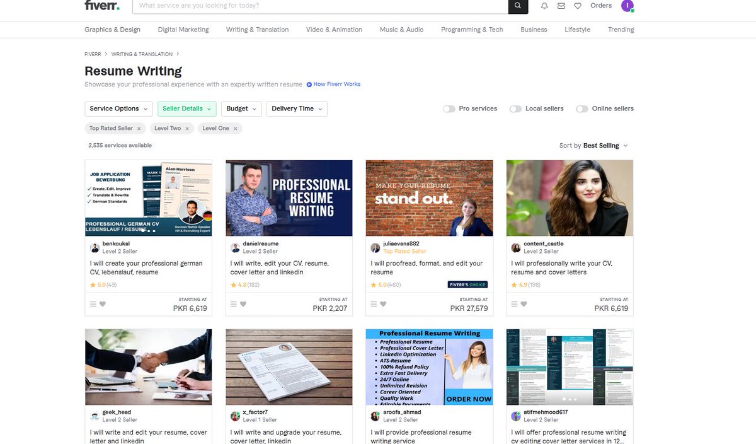Screen dimensions: 756x444
Task: Click x_factor7 seller avatar
Action: (x=235, y=416)
